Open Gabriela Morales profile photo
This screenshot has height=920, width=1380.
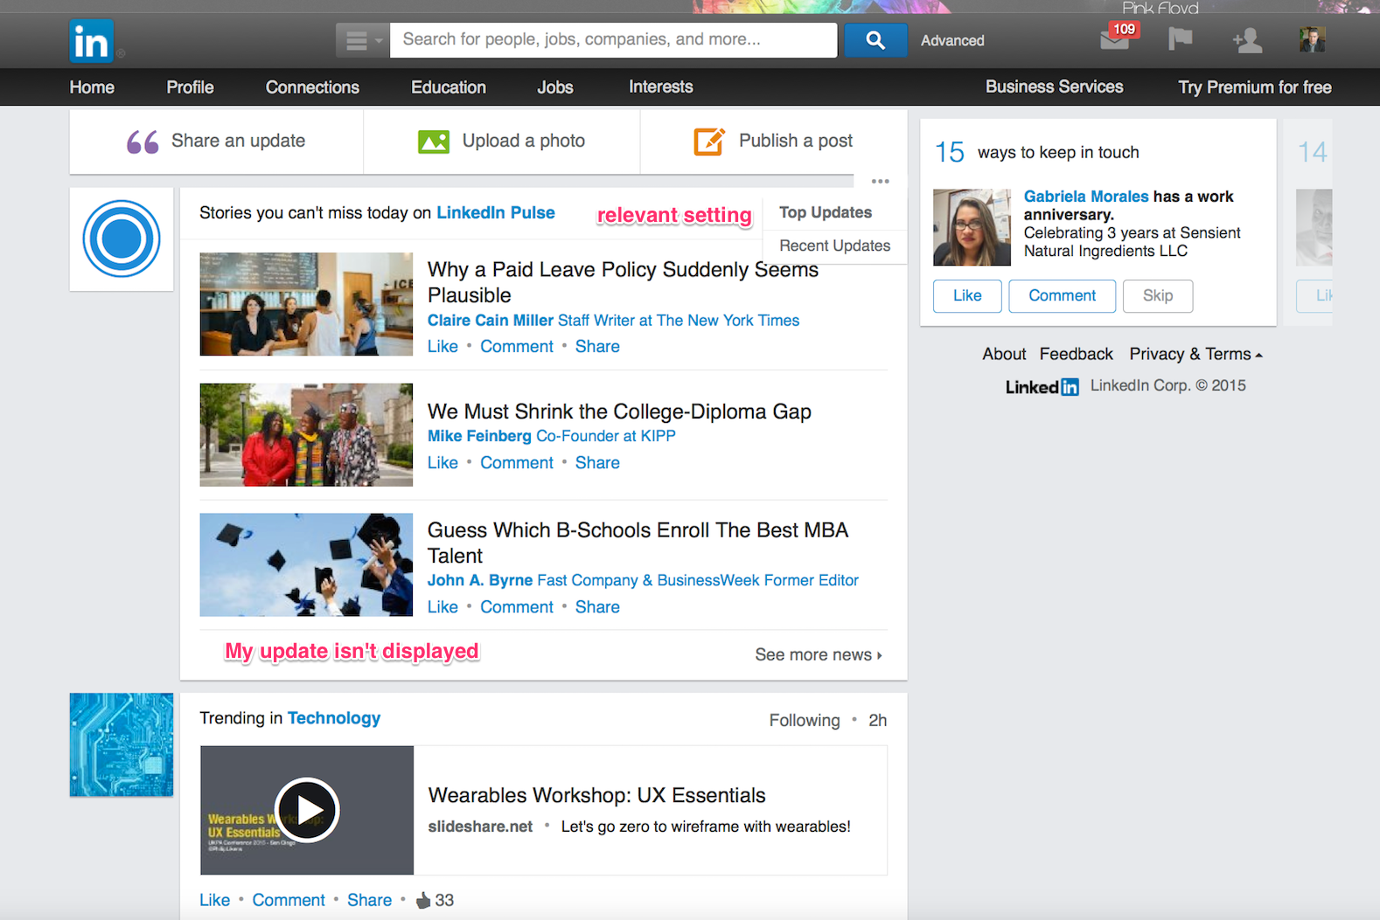972,227
